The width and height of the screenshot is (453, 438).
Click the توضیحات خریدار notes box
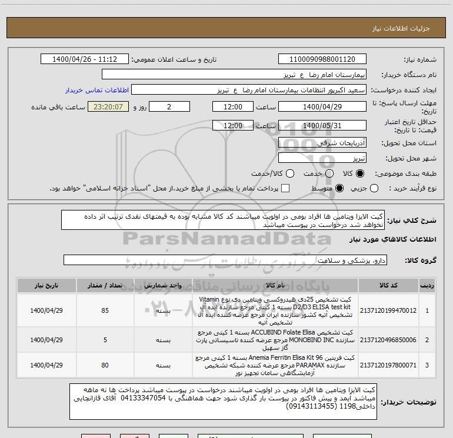(x=224, y=402)
